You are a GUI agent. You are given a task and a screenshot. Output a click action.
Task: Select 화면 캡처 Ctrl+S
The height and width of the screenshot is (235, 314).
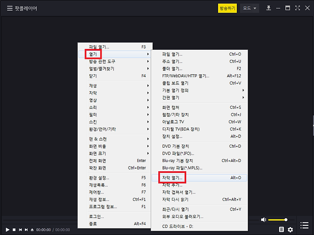199,107
